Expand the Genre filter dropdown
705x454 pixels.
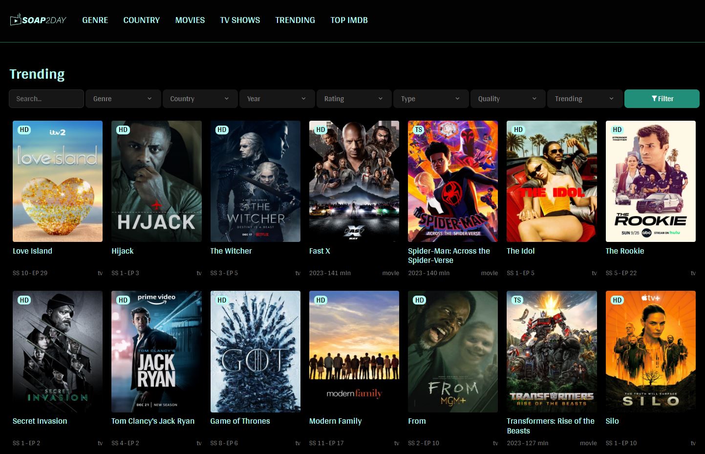(123, 99)
